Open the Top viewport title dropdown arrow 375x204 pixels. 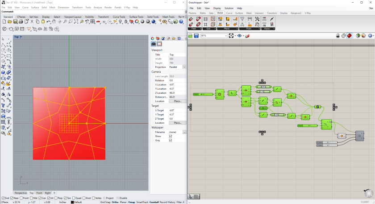[21, 37]
